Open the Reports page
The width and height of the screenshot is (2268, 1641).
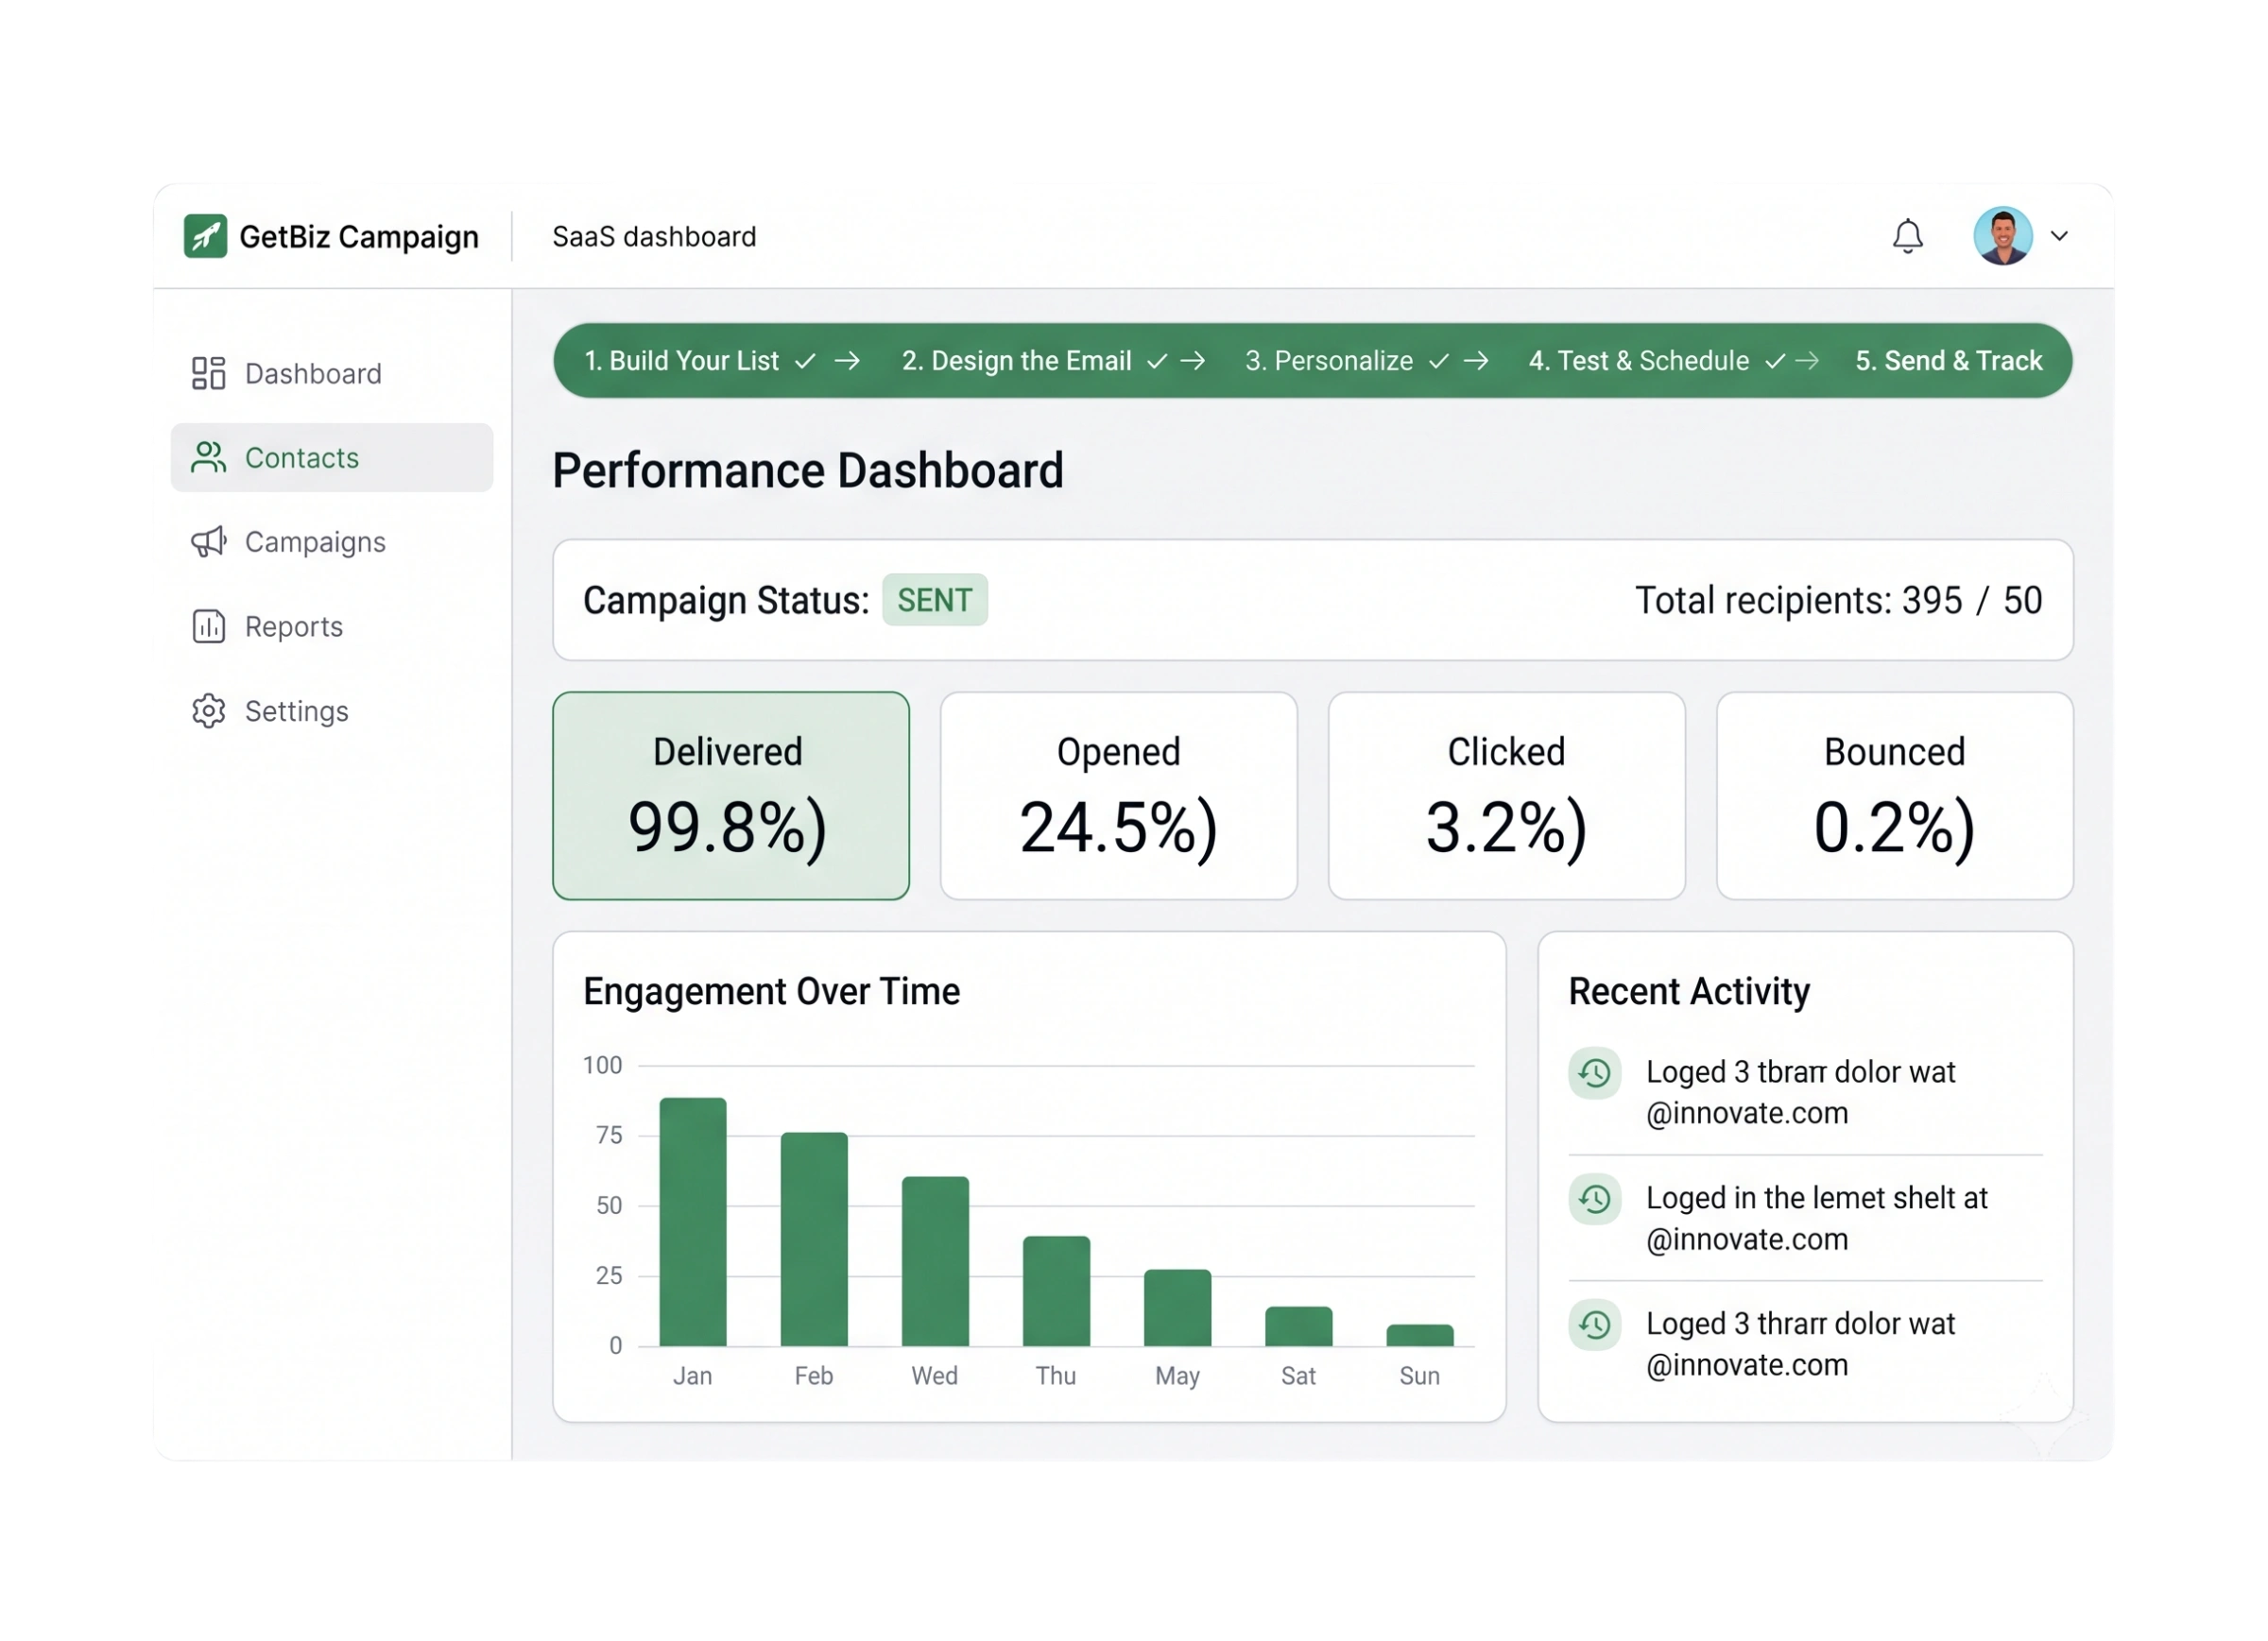(332, 626)
